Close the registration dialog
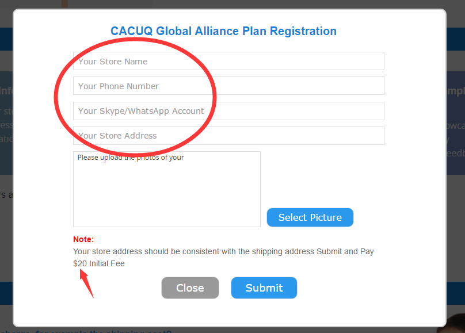 point(190,288)
